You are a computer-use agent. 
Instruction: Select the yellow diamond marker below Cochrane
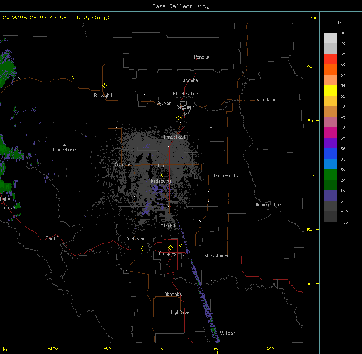pyautogui.click(x=143, y=248)
